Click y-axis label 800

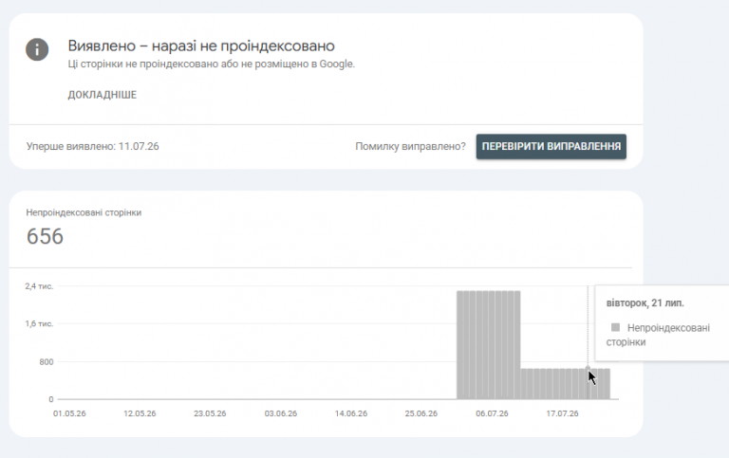(46, 362)
